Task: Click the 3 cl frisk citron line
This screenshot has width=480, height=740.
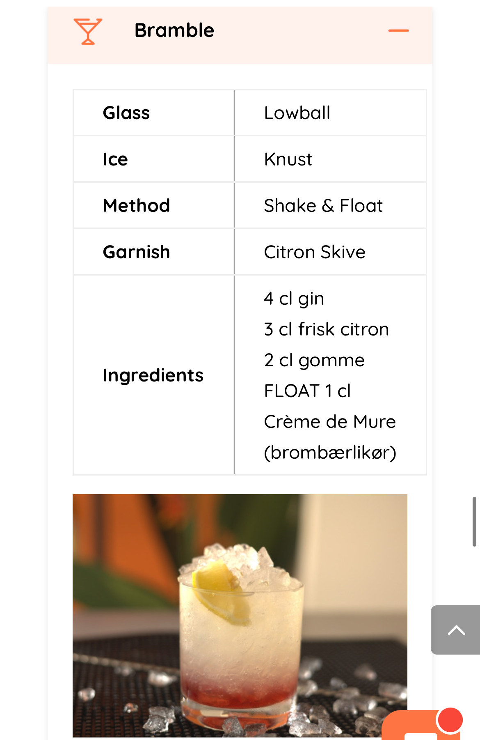Action: click(327, 329)
